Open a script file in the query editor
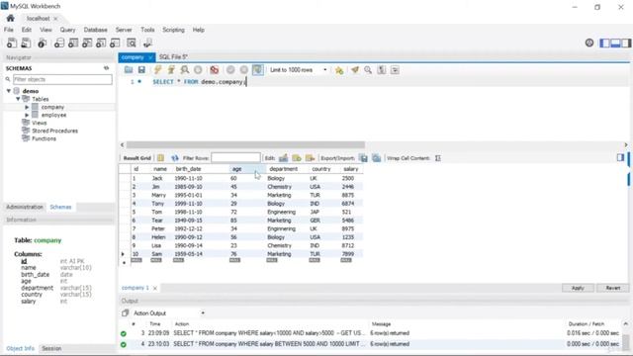 [x=129, y=70]
